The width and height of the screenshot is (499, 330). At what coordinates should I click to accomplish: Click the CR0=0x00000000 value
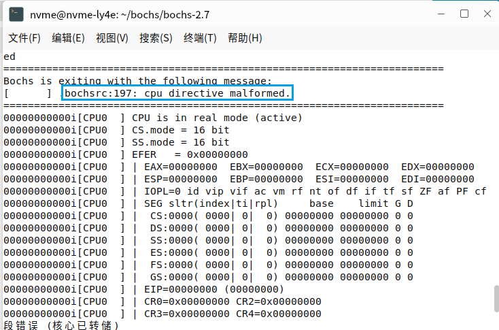(x=186, y=301)
